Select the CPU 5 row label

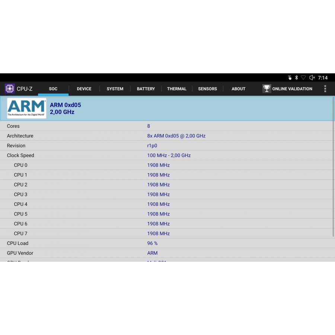coord(20,214)
